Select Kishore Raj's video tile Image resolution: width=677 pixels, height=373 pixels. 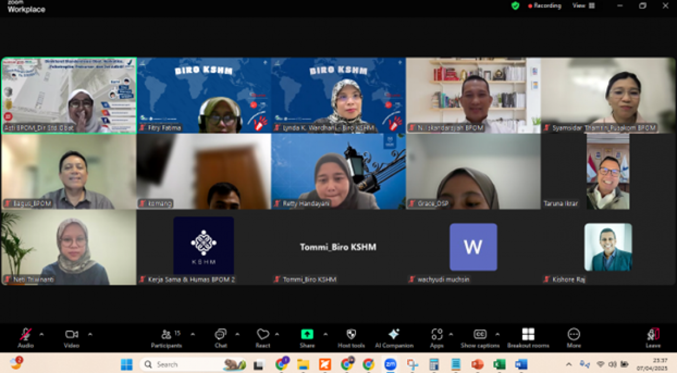click(608, 247)
